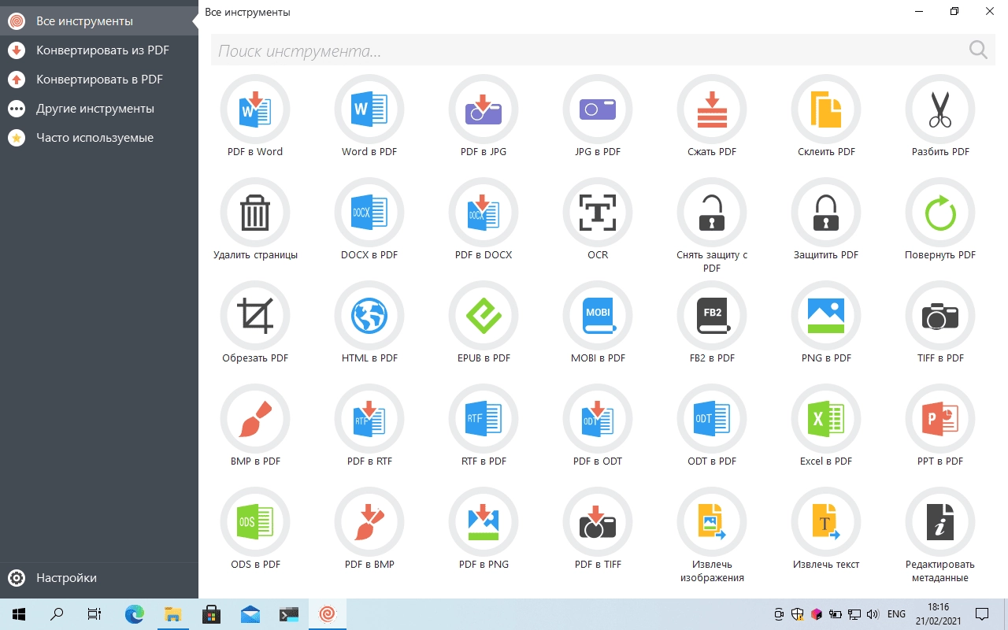Select TIFF в PDF camera tool
This screenshot has height=630, width=1008.
pyautogui.click(x=940, y=316)
